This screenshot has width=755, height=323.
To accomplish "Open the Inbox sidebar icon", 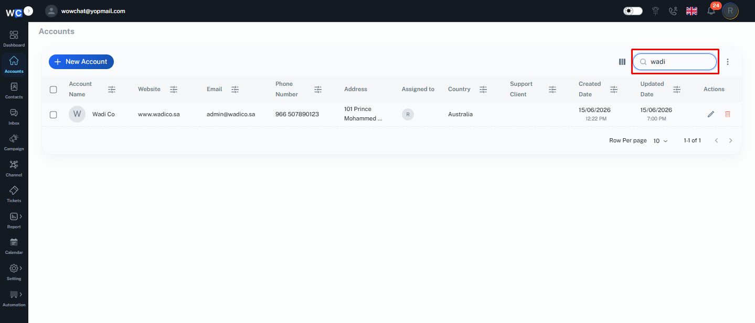I will click(14, 113).
